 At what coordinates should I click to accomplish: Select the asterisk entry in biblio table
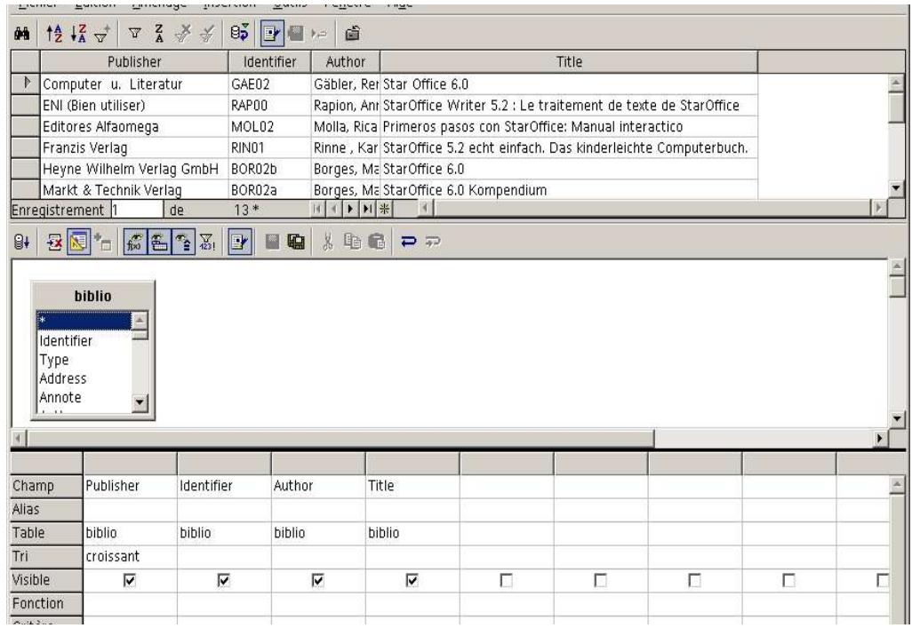click(84, 321)
